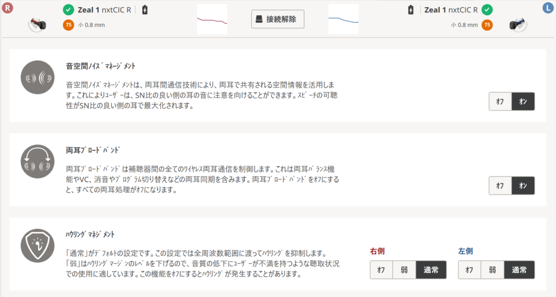Screen dimensions: 556x297
Task: Click the blue L left-ear badge
Action: click(x=548, y=8)
